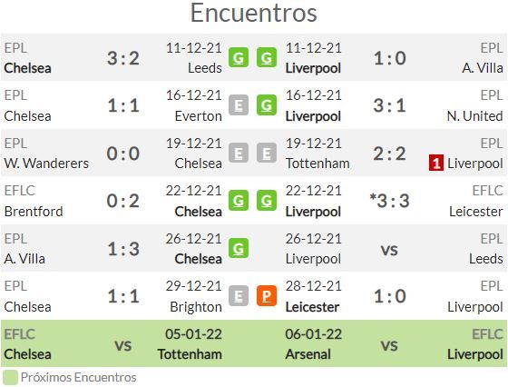The width and height of the screenshot is (508, 387).
Task: Click the green Próximos Encuentros legend swatch
Action: click(x=10, y=378)
